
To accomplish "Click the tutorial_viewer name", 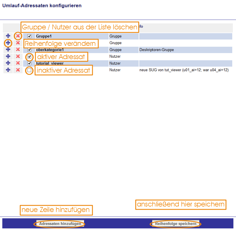I will coord(50,63).
